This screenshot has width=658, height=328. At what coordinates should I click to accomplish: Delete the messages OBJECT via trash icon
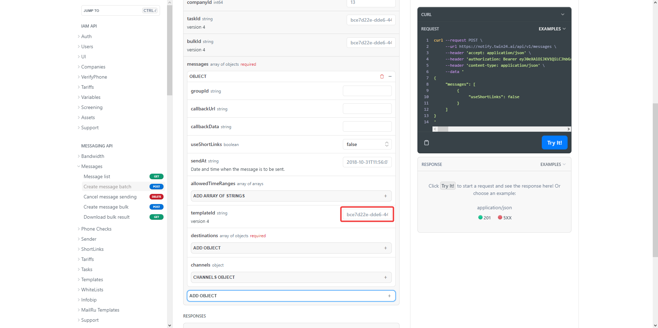(x=382, y=76)
